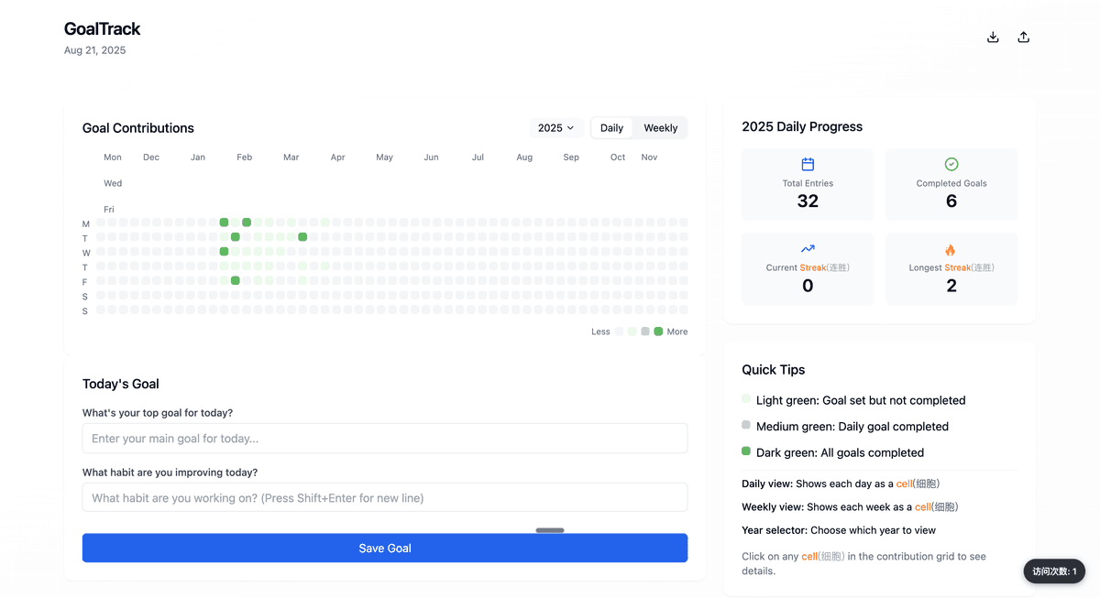
Task: Open the 2025 year selector dropdown
Action: 555,128
